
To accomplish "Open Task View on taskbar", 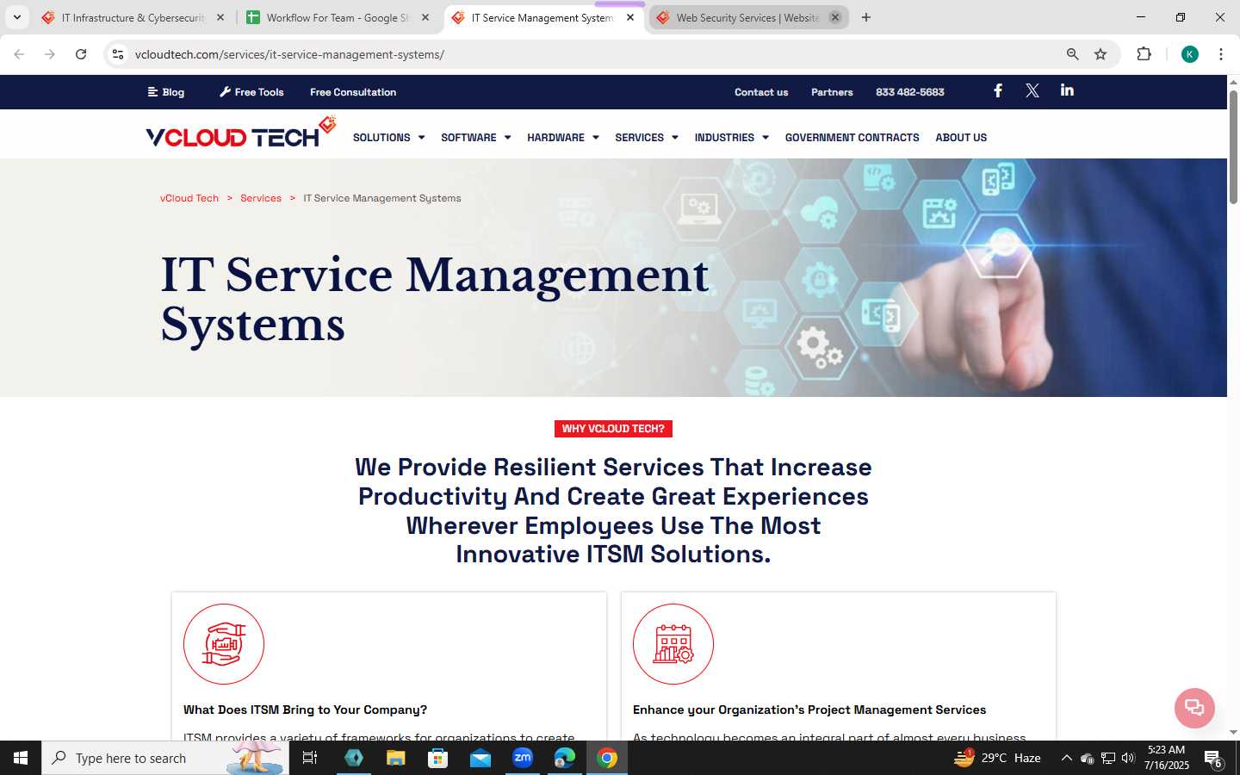I will (x=310, y=758).
